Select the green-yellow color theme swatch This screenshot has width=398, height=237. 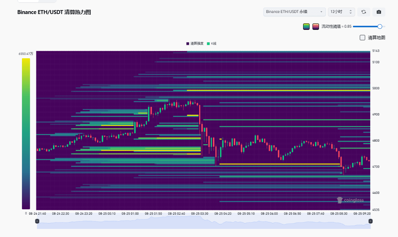point(306,27)
